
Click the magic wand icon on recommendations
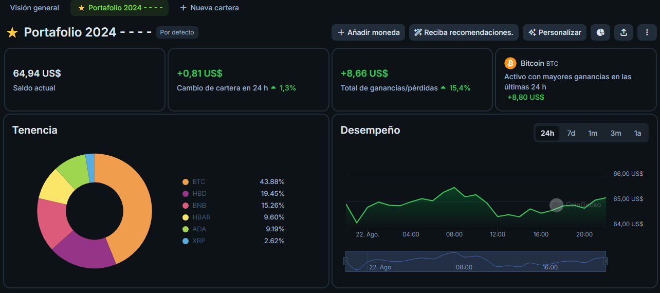pyautogui.click(x=418, y=32)
